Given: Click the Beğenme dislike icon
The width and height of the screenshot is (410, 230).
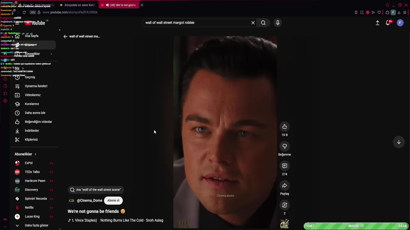Looking at the screenshot, I should (284, 146).
